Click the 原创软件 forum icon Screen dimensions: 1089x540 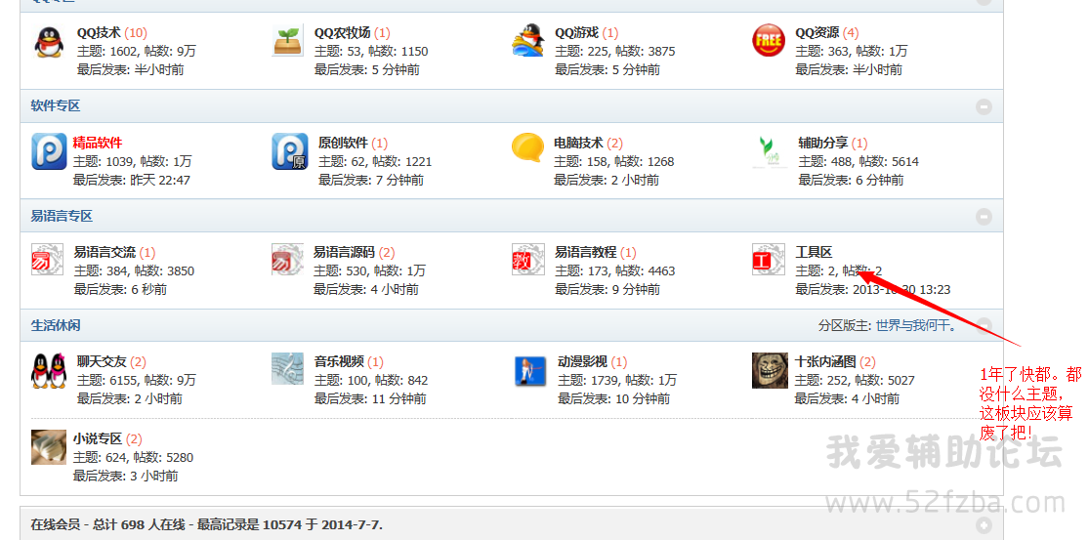[289, 151]
